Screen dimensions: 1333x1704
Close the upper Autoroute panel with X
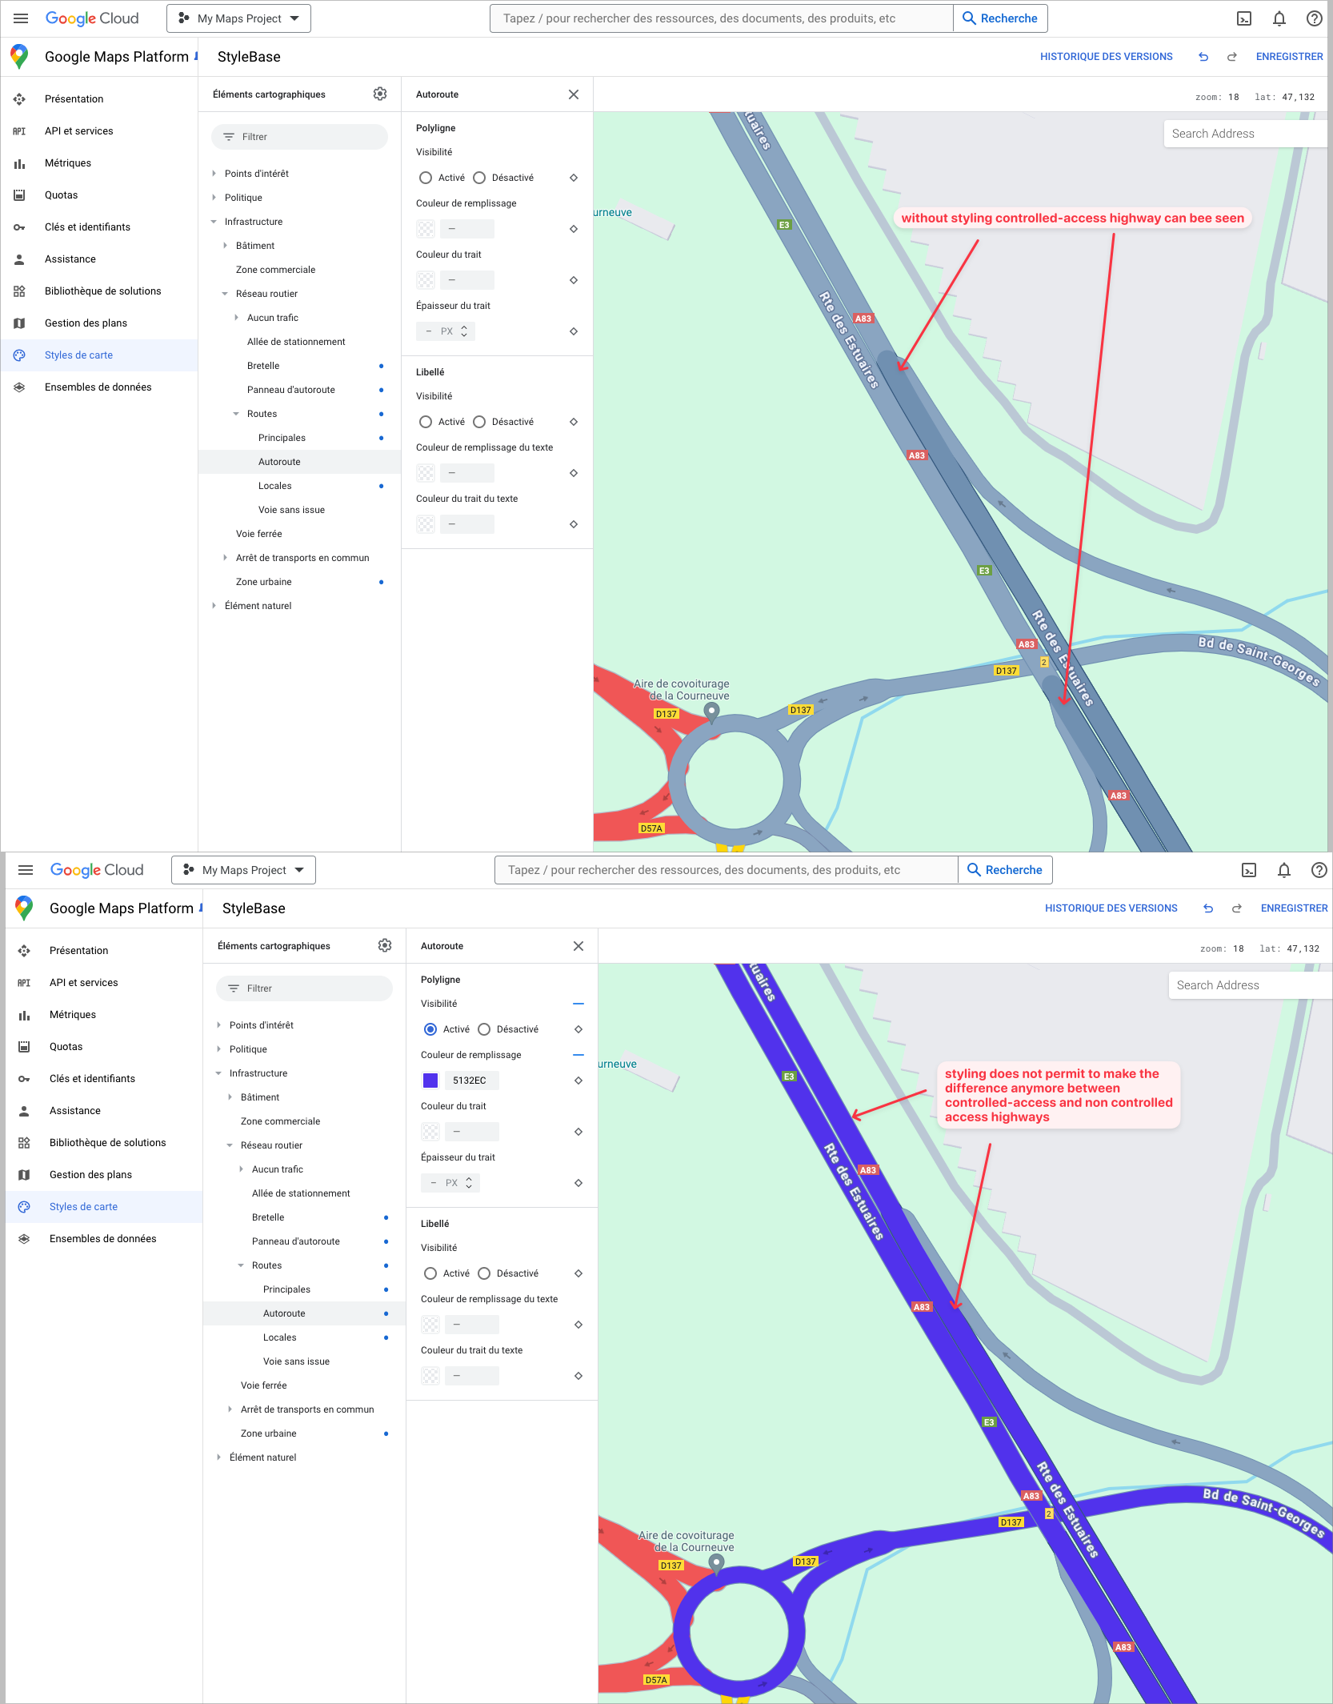coord(574,94)
